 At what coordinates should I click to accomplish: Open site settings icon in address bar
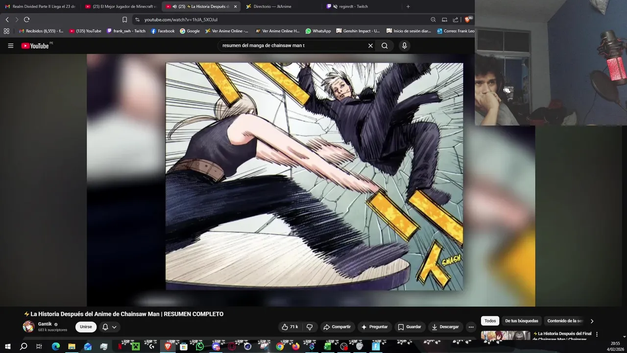point(137,20)
